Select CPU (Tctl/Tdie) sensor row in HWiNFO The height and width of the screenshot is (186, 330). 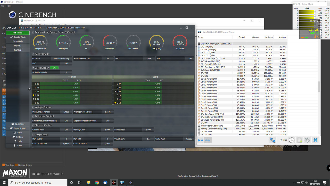[242, 47]
